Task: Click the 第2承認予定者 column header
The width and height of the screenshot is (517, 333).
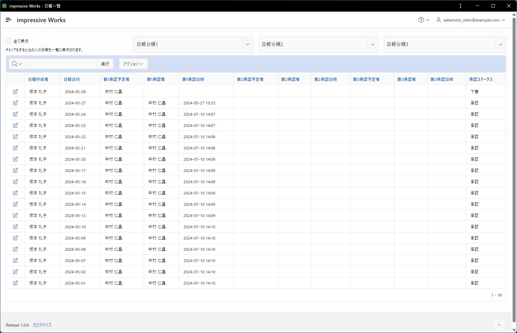Action: point(250,79)
